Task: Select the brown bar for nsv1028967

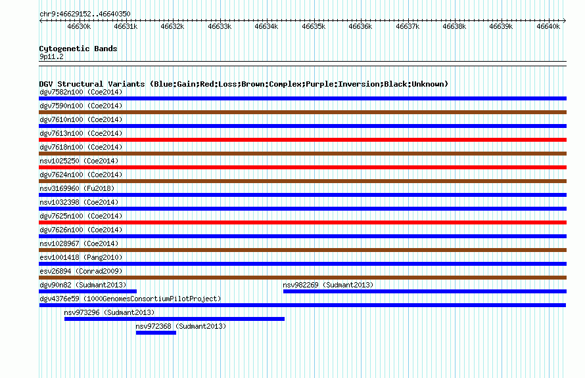Action: (x=302, y=250)
